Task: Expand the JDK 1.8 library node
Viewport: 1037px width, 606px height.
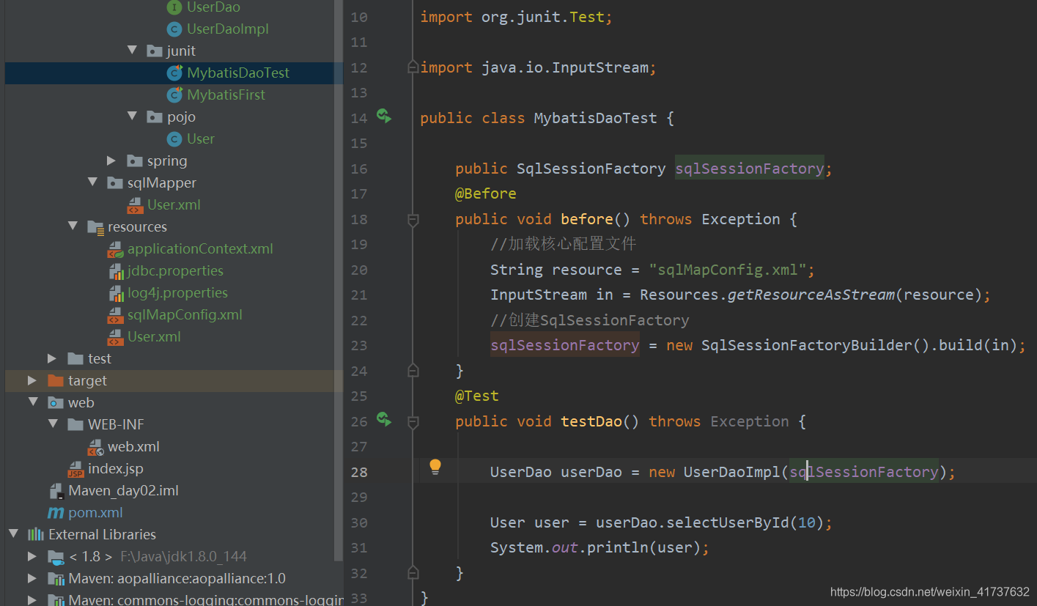Action: (x=32, y=556)
